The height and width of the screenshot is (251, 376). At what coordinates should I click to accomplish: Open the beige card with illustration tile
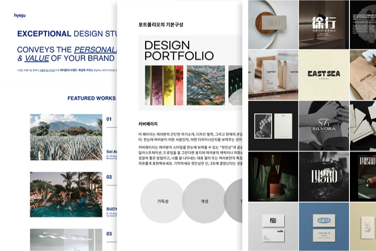[363, 226]
